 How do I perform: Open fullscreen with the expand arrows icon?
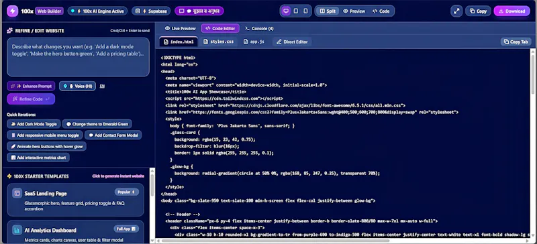coord(456,11)
